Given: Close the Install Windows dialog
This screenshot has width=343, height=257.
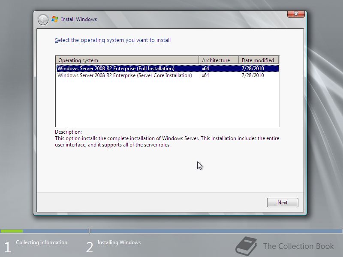Looking at the screenshot, I should (296, 14).
